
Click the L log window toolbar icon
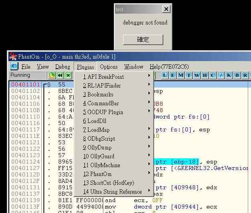point(165,75)
